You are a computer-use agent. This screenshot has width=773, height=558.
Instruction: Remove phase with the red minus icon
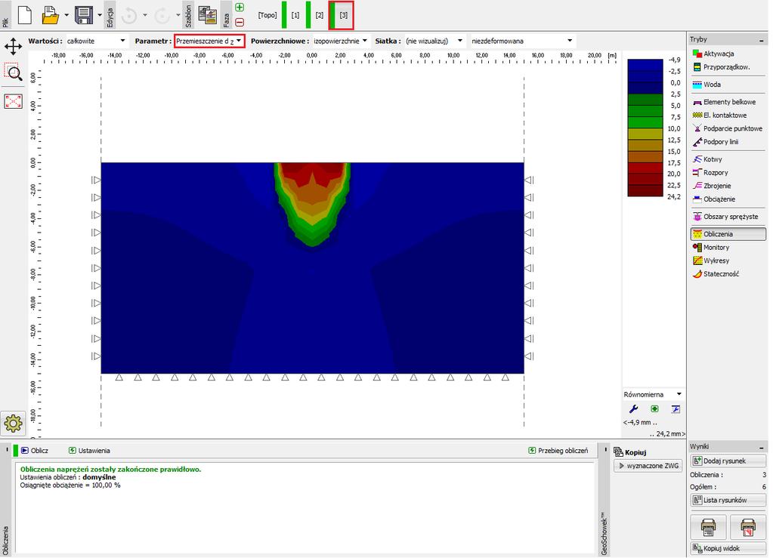click(x=240, y=22)
